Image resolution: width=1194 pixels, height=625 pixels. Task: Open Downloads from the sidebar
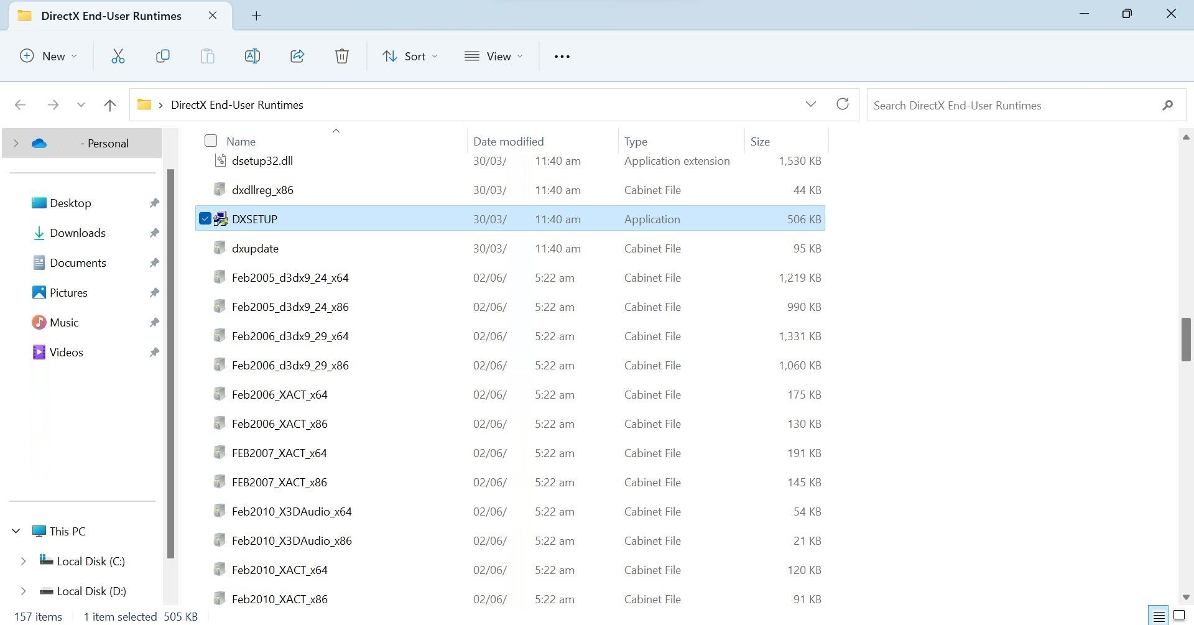click(x=77, y=233)
